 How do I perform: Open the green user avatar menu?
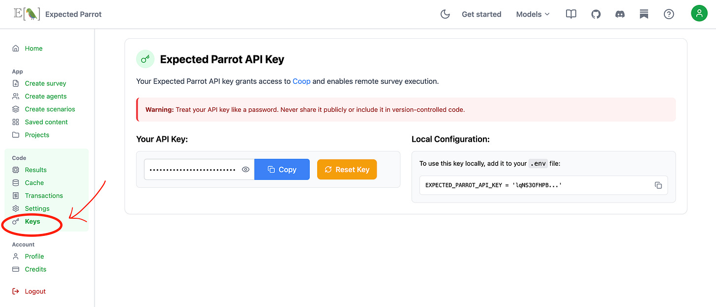699,13
